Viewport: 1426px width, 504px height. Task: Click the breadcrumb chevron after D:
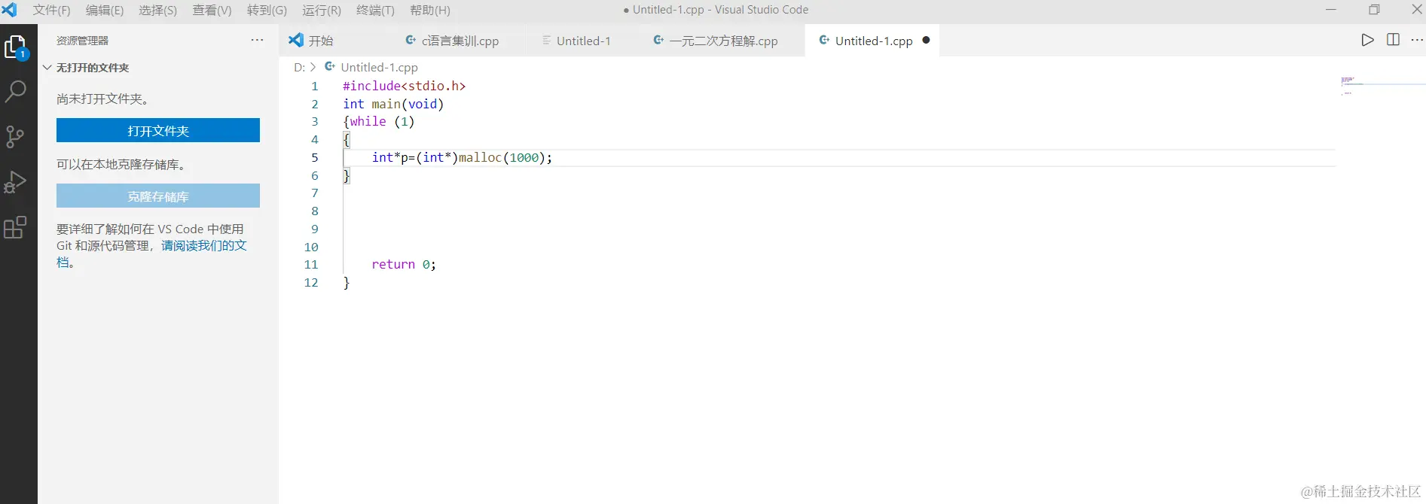[x=313, y=67]
